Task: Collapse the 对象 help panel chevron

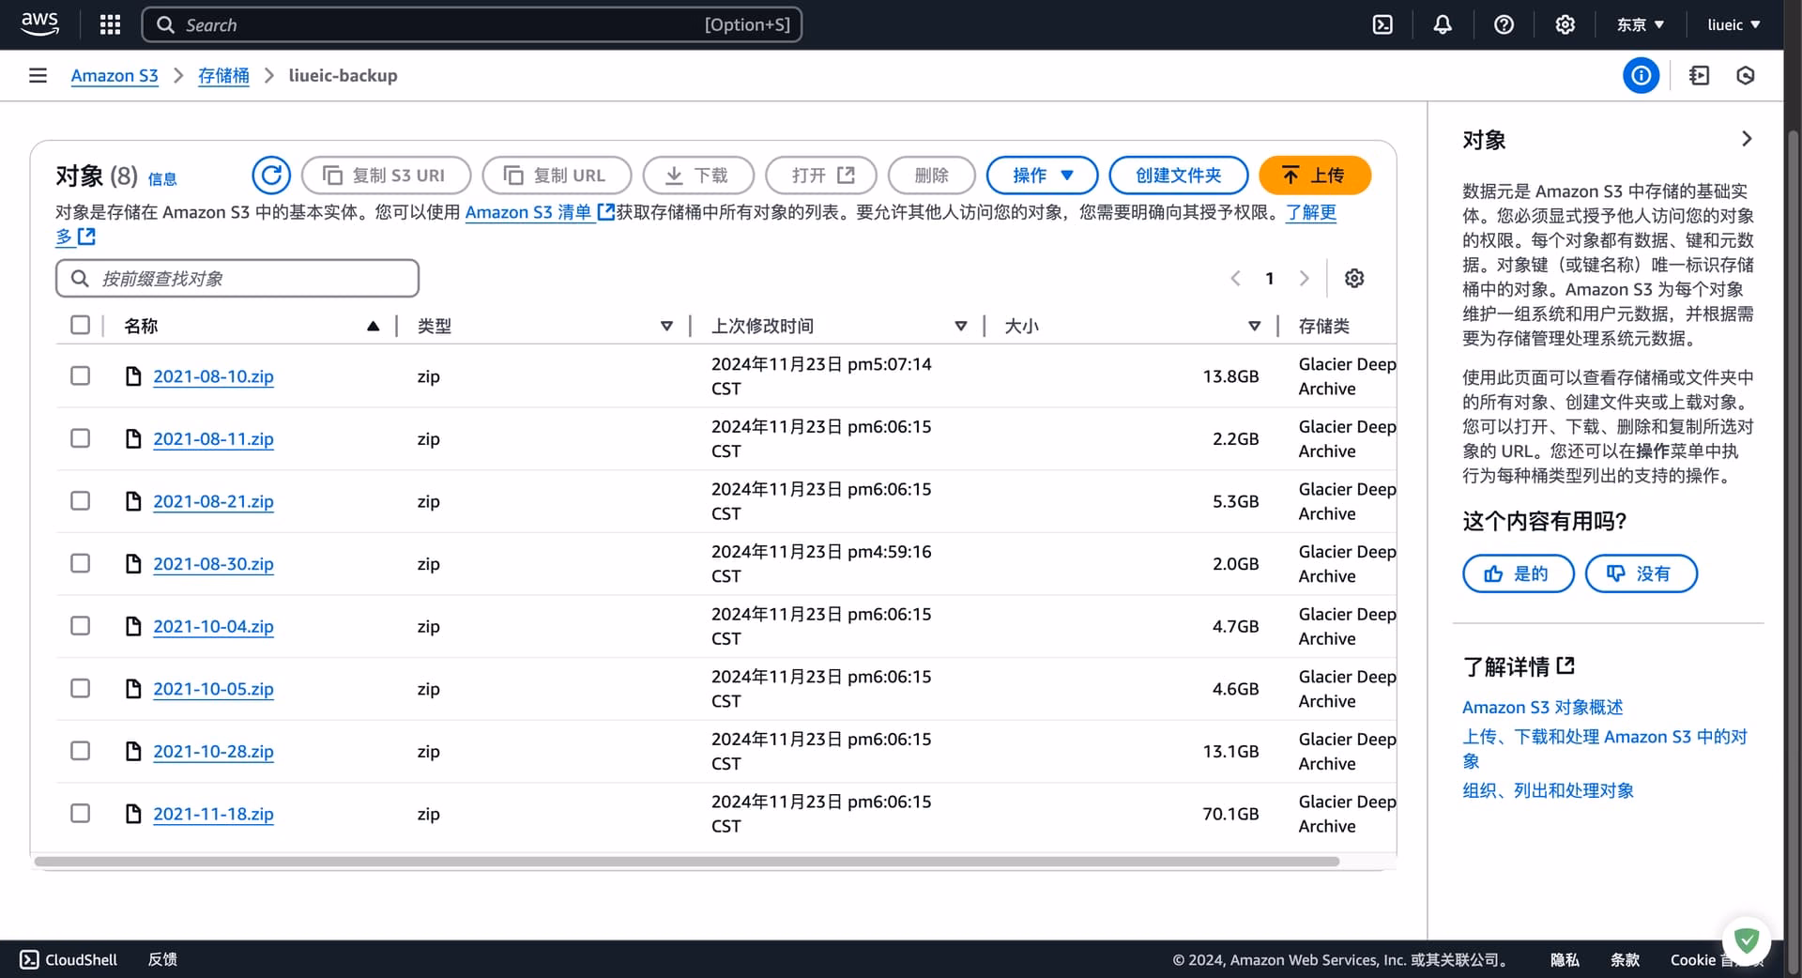Action: [x=1747, y=139]
